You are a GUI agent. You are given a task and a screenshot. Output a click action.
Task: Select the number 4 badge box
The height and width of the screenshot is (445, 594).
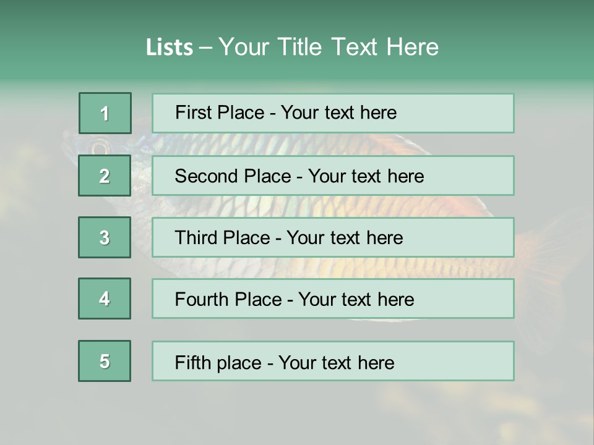(x=105, y=299)
